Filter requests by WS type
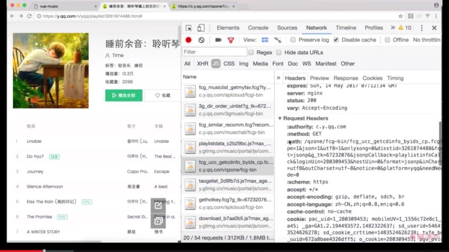The image size is (449, 252). pyautogui.click(x=306, y=64)
